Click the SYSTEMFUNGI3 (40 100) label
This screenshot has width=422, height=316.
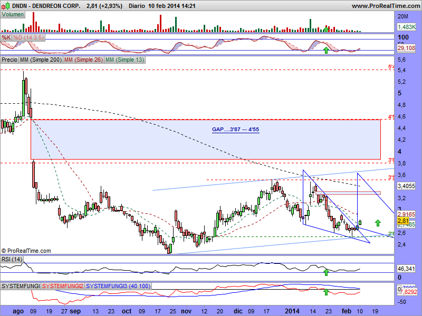point(118,286)
